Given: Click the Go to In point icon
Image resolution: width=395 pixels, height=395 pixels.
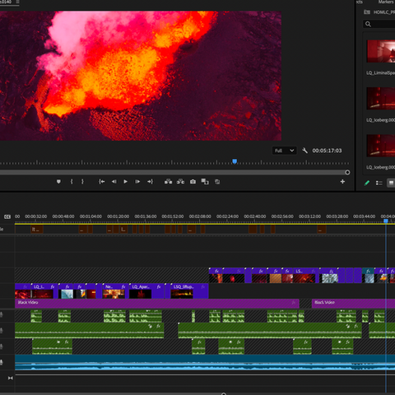Looking at the screenshot, I should (x=101, y=182).
